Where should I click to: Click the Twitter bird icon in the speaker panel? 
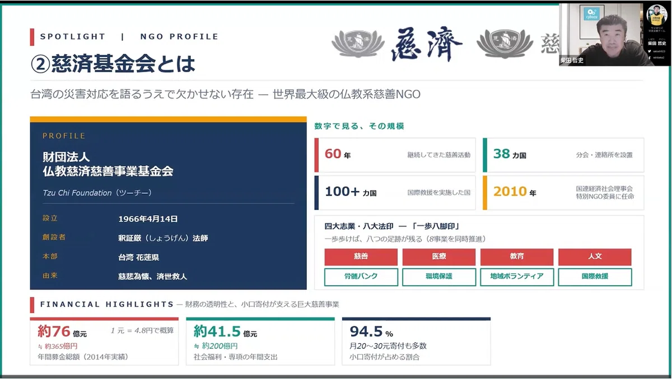click(x=649, y=51)
